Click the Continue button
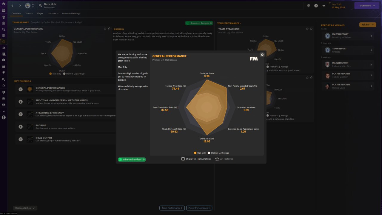The height and width of the screenshot is (215, 382). 367,6
